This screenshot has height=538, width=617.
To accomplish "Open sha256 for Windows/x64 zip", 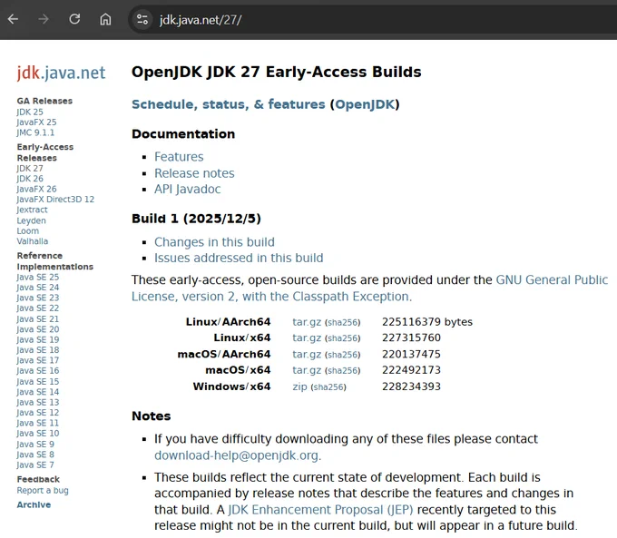I will 328,387.
